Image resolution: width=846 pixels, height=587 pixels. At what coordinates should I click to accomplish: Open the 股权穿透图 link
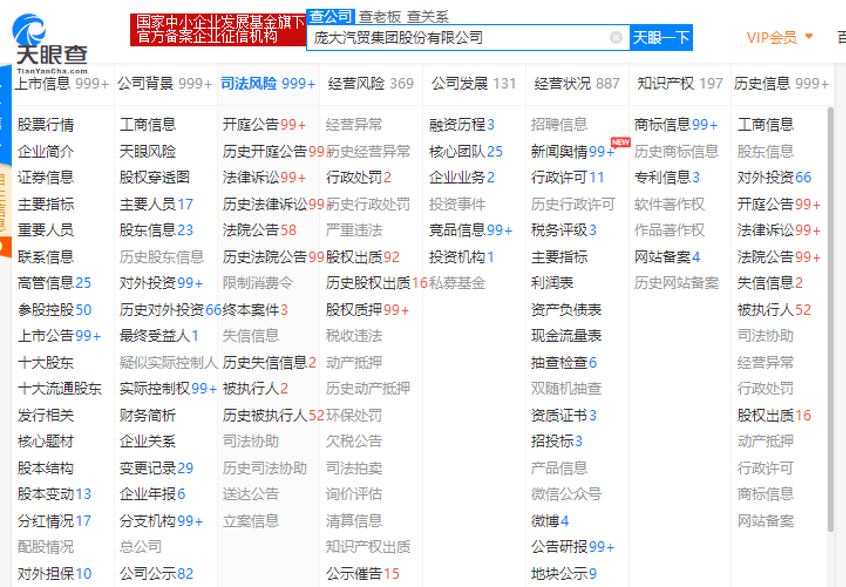(155, 178)
